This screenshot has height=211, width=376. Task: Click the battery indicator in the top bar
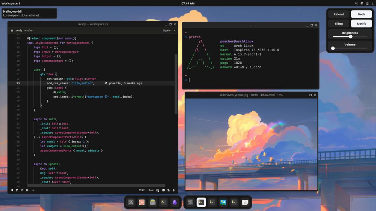coord(367,3)
